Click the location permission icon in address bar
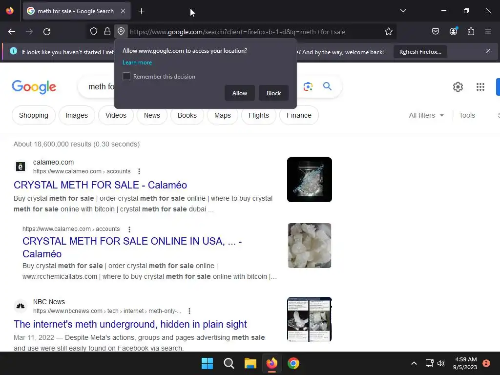The height and width of the screenshot is (375, 500). coord(121,32)
